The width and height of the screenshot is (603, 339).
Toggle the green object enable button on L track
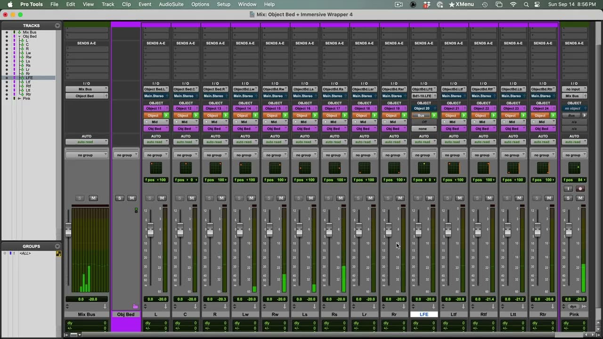click(166, 115)
